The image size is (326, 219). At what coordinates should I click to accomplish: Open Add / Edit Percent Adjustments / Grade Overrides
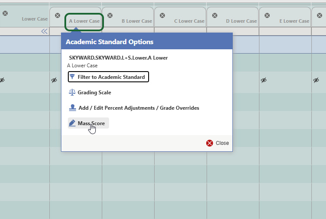134,108
